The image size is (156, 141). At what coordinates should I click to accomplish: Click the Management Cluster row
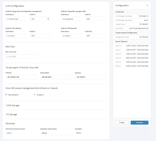132,37
